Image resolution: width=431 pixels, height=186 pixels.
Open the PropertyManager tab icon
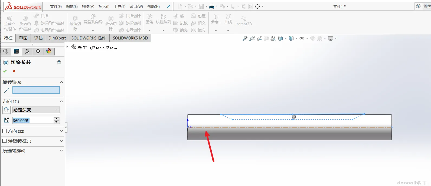[16, 51]
